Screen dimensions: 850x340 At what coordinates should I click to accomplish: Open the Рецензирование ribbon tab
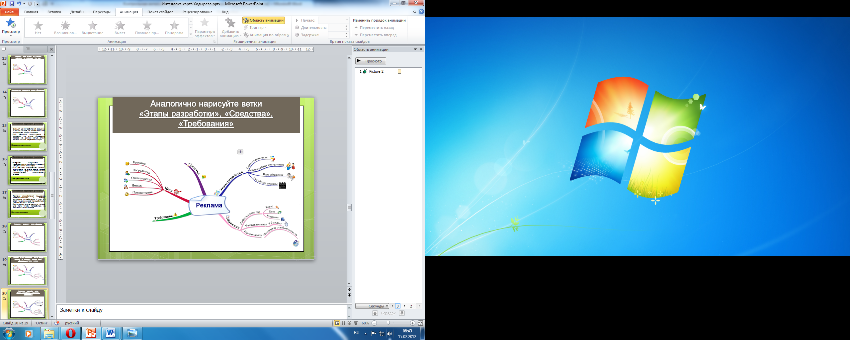coord(198,12)
